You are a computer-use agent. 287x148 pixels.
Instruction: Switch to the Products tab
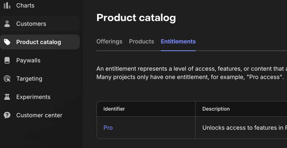[x=142, y=42]
